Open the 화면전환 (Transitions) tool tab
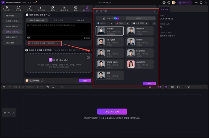The height and width of the screenshot is (138, 209). (41, 9)
